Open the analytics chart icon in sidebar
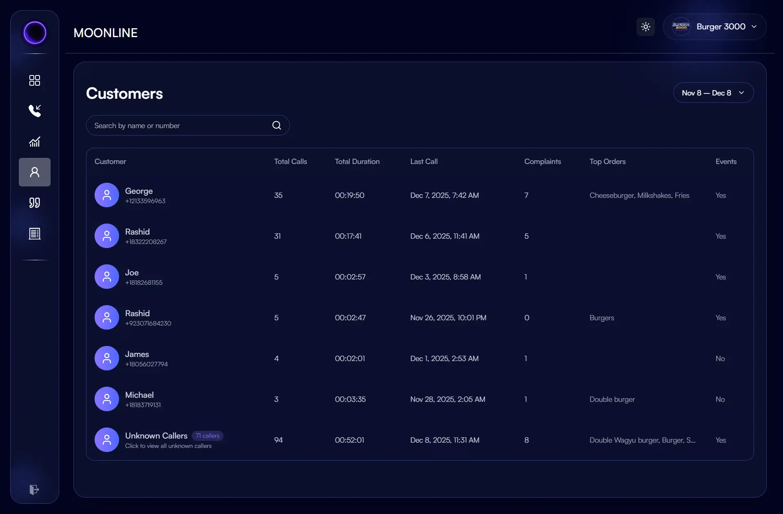The height and width of the screenshot is (514, 783). pyautogui.click(x=35, y=142)
